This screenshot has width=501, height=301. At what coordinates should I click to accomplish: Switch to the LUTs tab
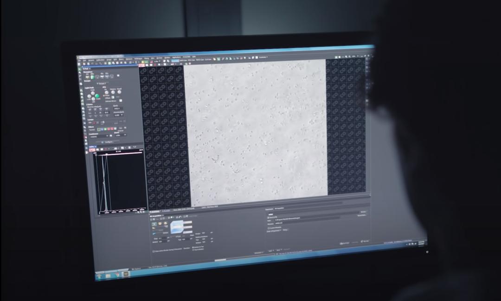92,147
